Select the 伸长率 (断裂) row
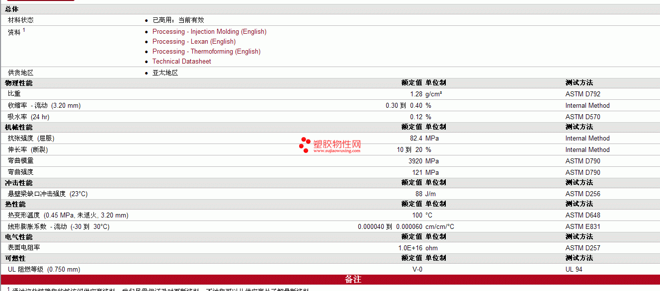 330,149
